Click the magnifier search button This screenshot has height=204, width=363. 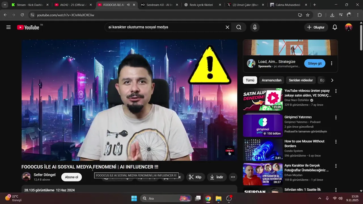click(x=239, y=27)
